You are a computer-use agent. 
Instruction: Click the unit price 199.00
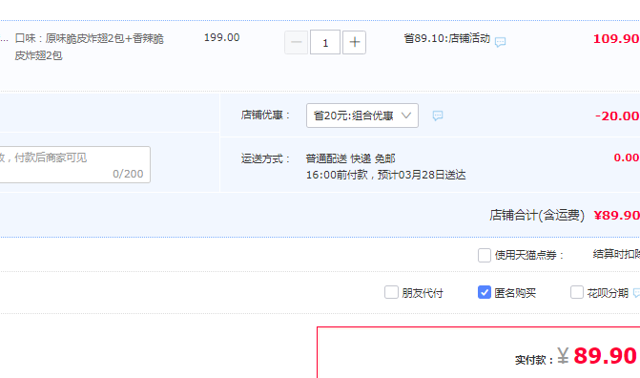click(221, 37)
